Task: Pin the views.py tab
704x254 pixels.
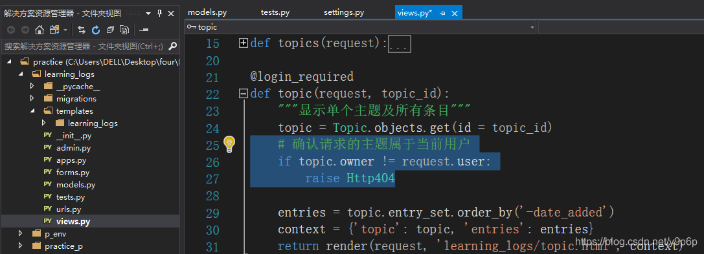Action: (x=443, y=13)
